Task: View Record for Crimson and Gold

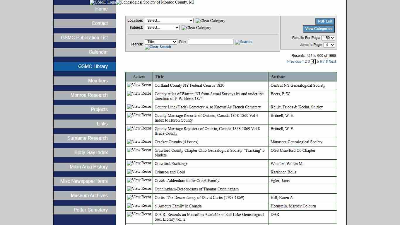Action: (x=139, y=172)
